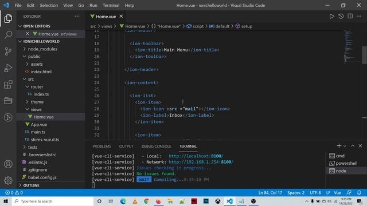Open the Search view in activity bar
367x206 pixels.
coord(8,35)
